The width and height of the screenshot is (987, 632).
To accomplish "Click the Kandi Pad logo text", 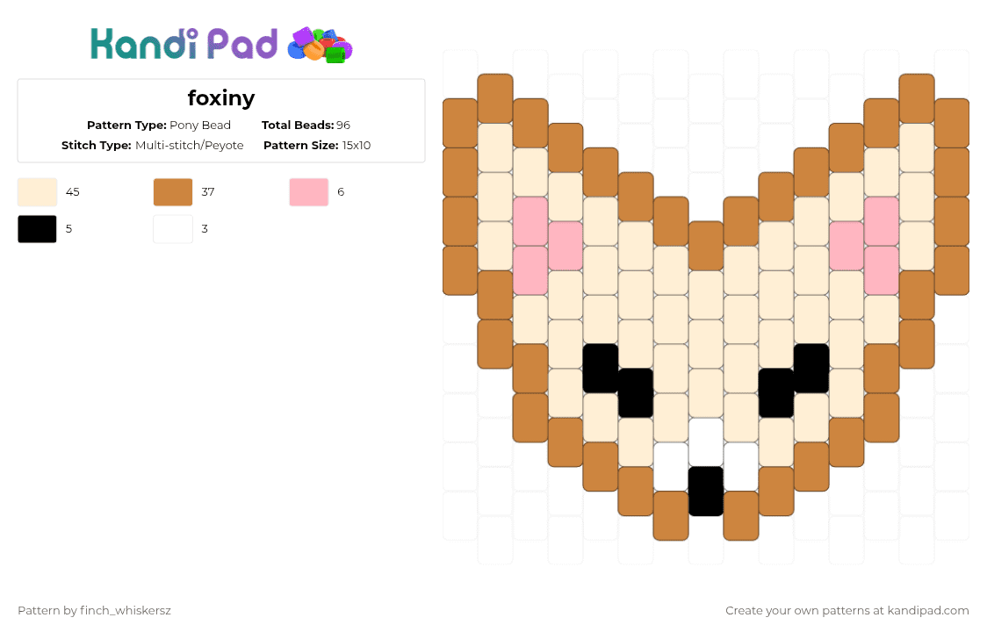I will pyautogui.click(x=184, y=44).
